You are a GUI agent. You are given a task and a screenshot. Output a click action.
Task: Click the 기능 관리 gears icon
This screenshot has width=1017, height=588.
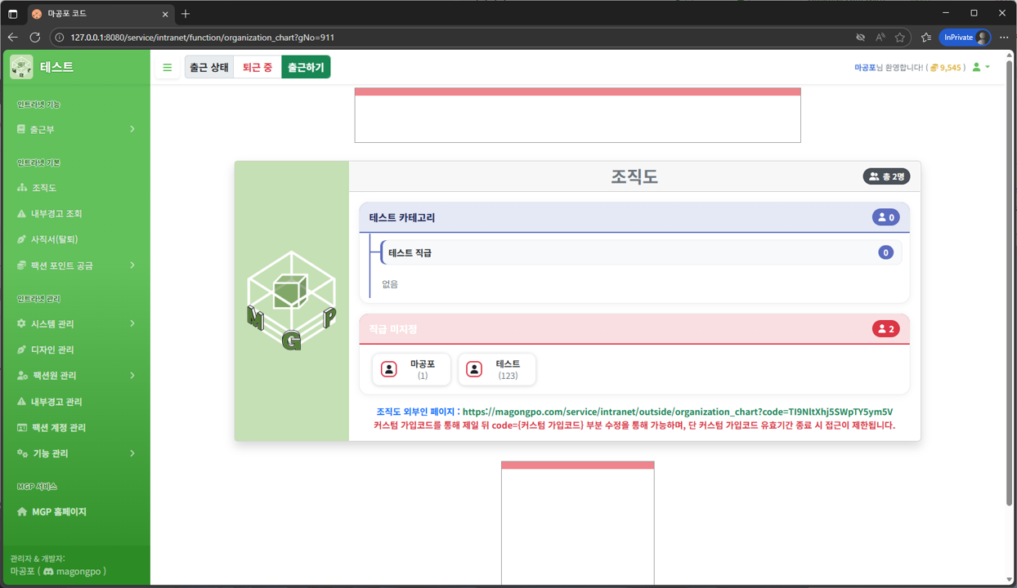(22, 453)
